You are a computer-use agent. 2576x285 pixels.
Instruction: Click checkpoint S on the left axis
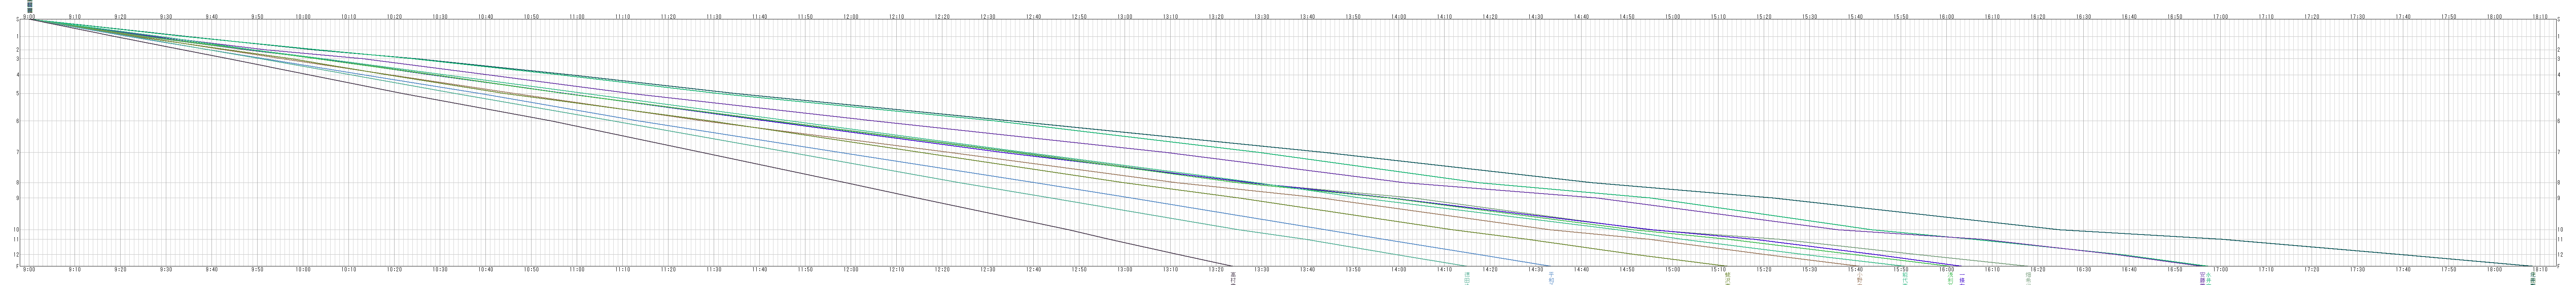coord(17,19)
